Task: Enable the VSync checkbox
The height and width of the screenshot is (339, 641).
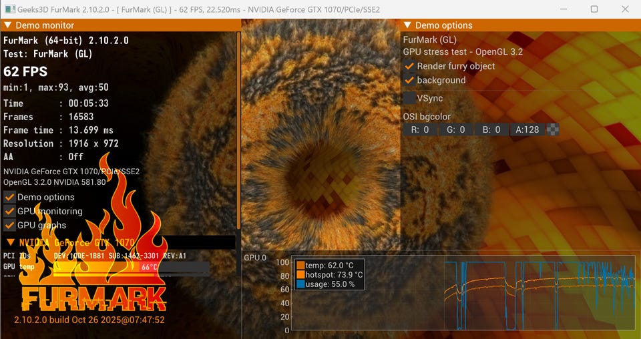Action: point(409,98)
